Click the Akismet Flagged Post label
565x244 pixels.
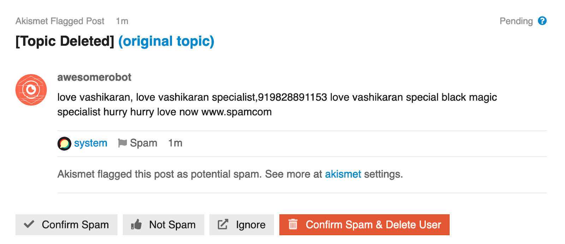60,21
